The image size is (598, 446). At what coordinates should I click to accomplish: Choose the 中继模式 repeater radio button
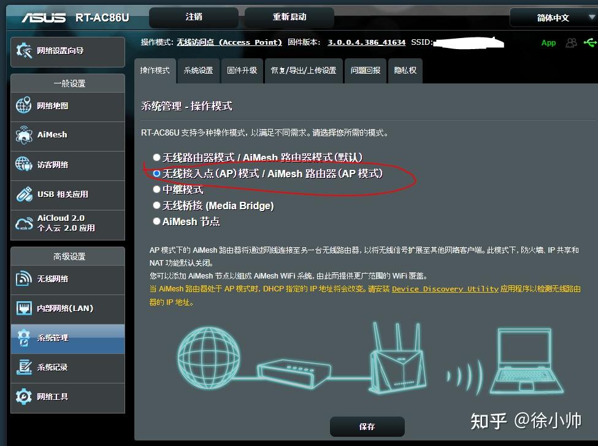coord(156,189)
